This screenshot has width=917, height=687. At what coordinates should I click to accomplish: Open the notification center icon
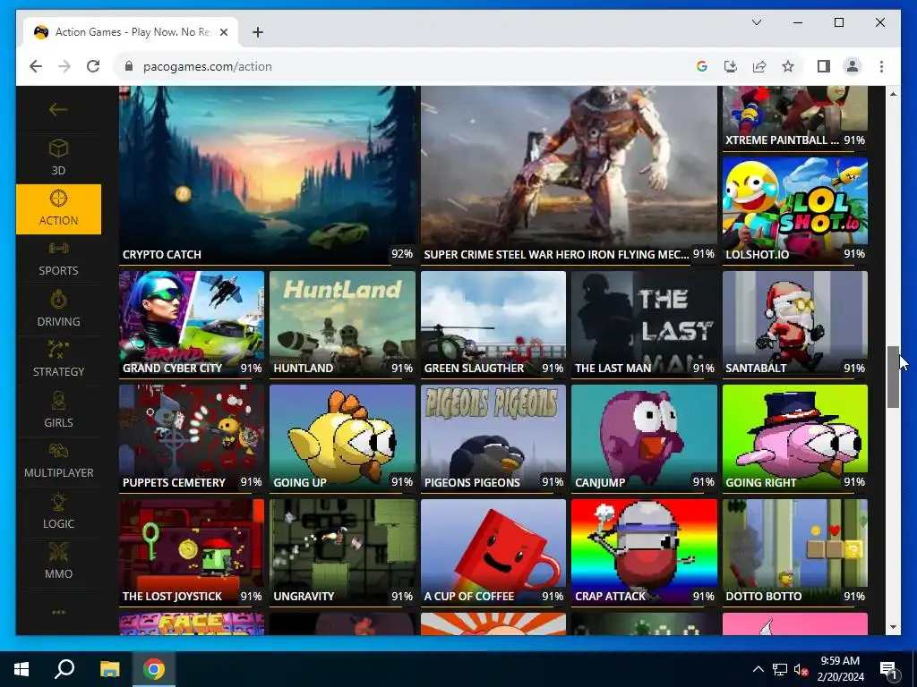tap(888, 669)
